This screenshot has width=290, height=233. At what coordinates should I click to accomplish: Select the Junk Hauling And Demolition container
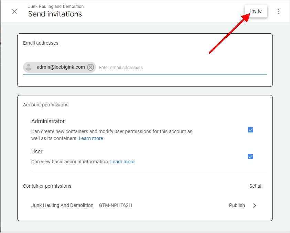[x=62, y=205]
